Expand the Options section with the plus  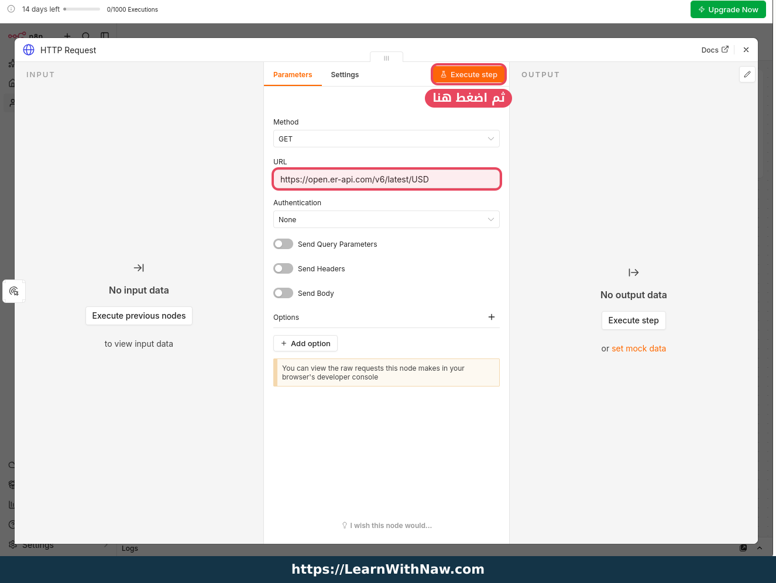point(492,317)
